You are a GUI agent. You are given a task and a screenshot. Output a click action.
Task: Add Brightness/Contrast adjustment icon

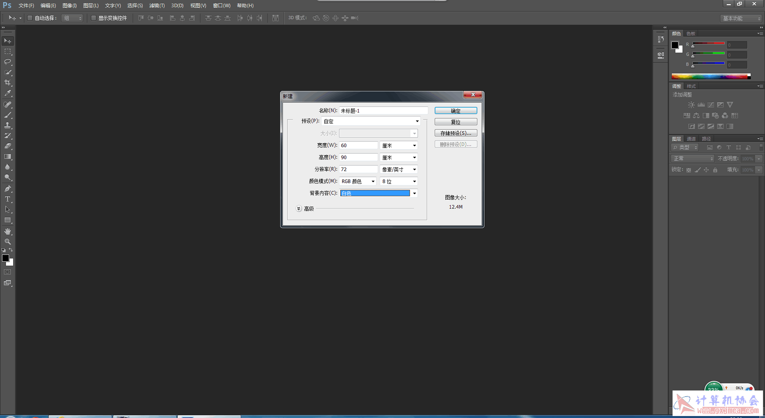point(691,105)
